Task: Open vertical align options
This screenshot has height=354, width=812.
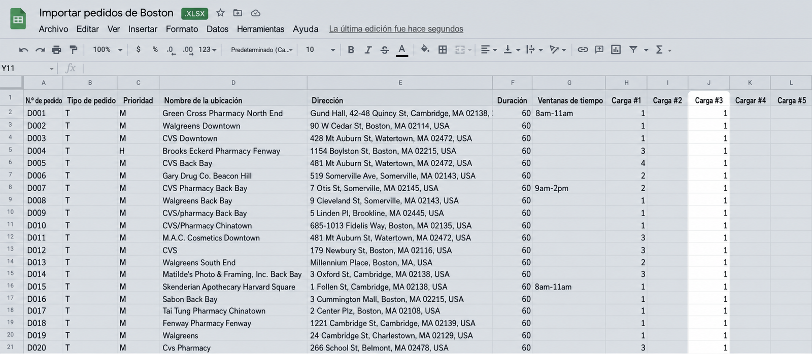Action: pos(511,50)
